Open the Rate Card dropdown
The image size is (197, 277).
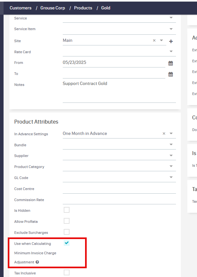(171, 52)
